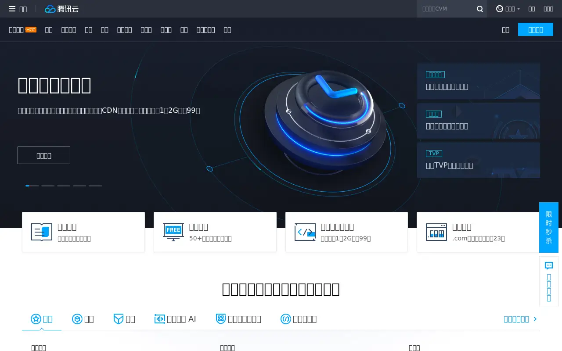Select the last carousel indicator dash
This screenshot has height=351, width=562.
[x=95, y=186]
